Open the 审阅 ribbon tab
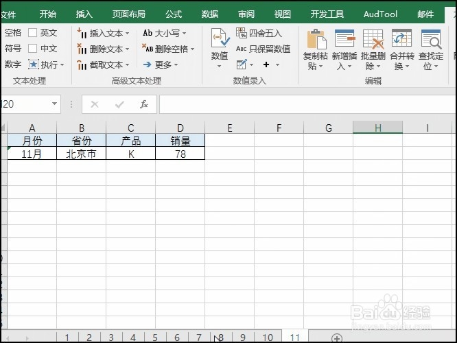Viewport: 457px width, 343px height. (246, 14)
